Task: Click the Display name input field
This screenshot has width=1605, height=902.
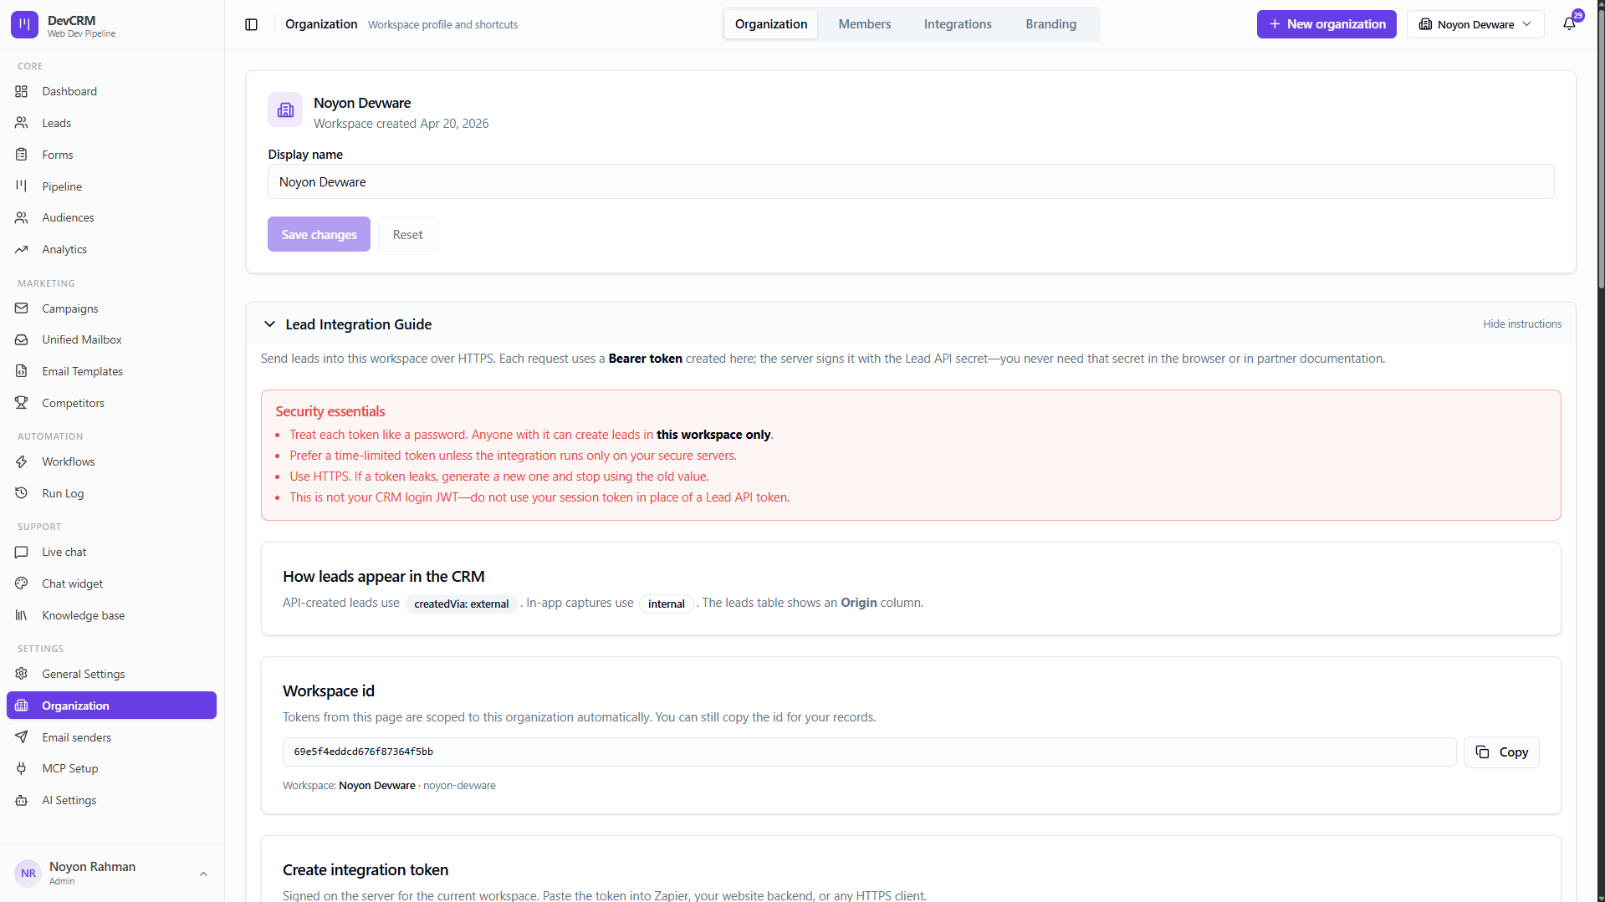Action: pyautogui.click(x=910, y=181)
